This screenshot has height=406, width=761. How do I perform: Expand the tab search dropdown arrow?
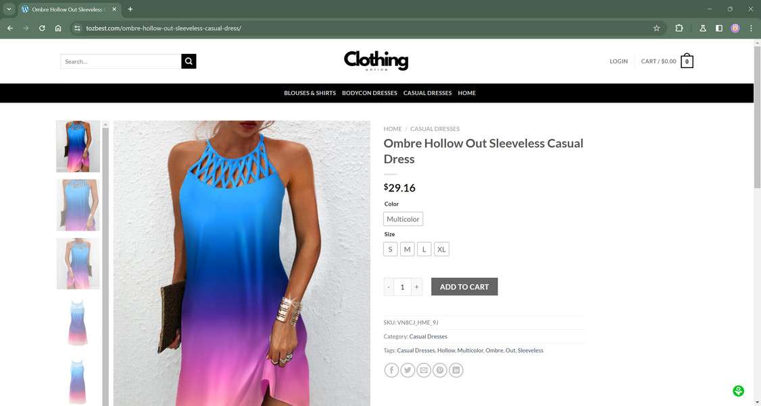[9, 9]
